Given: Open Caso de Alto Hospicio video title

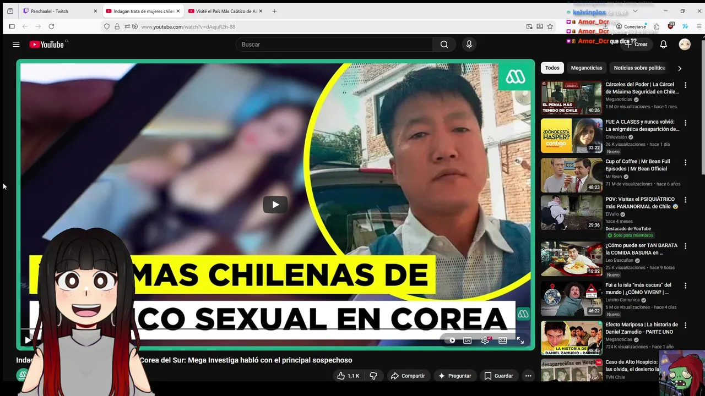Looking at the screenshot, I should pos(632,366).
